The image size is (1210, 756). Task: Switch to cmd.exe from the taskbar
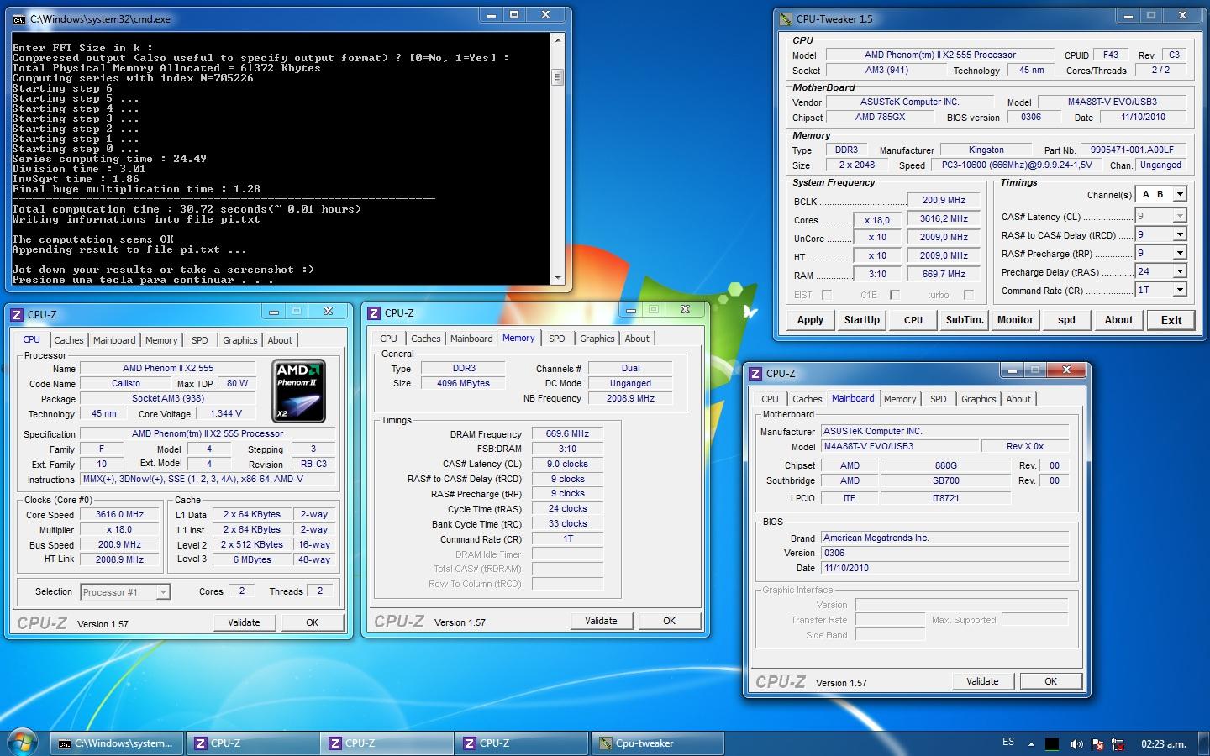pos(118,743)
